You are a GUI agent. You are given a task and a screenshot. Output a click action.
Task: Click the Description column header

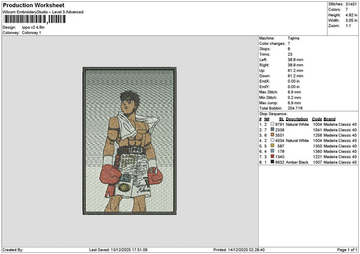point(296,119)
